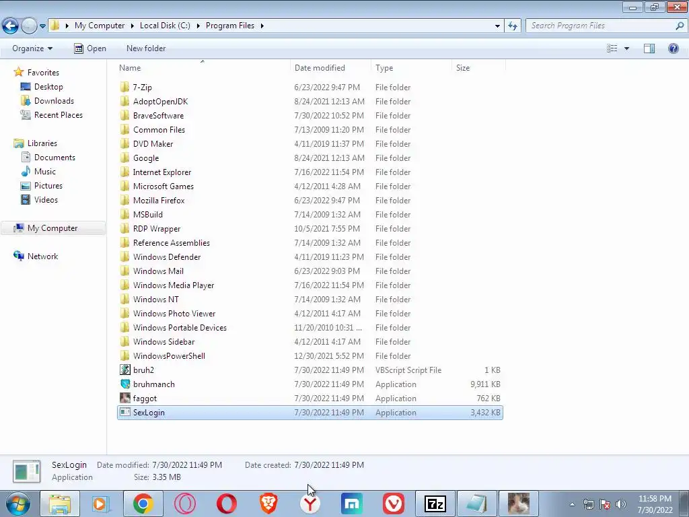This screenshot has width=689, height=517.
Task: Click the refresh button beside address bar
Action: point(513,26)
